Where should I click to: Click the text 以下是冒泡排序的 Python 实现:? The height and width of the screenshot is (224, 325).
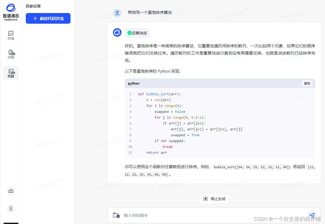tap(153, 71)
